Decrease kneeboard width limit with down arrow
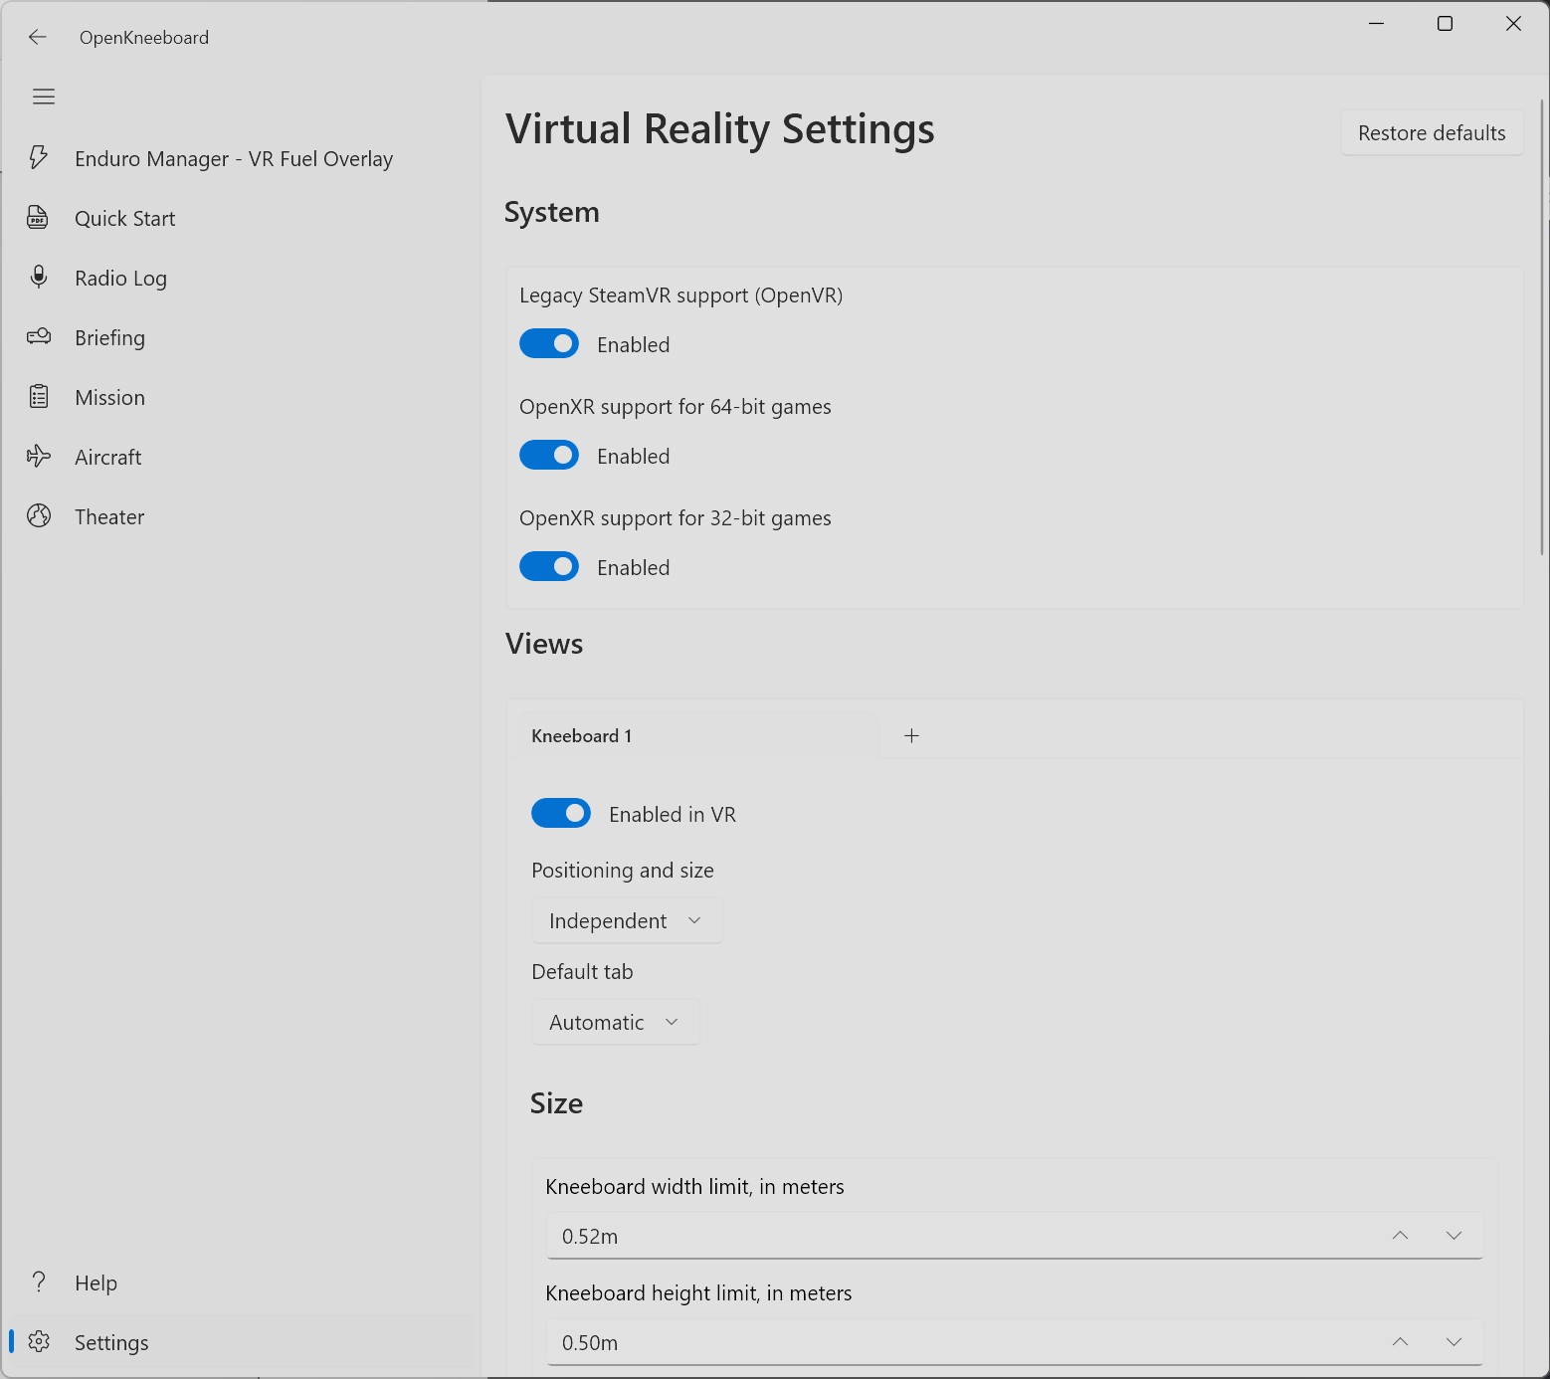 coord(1453,1236)
